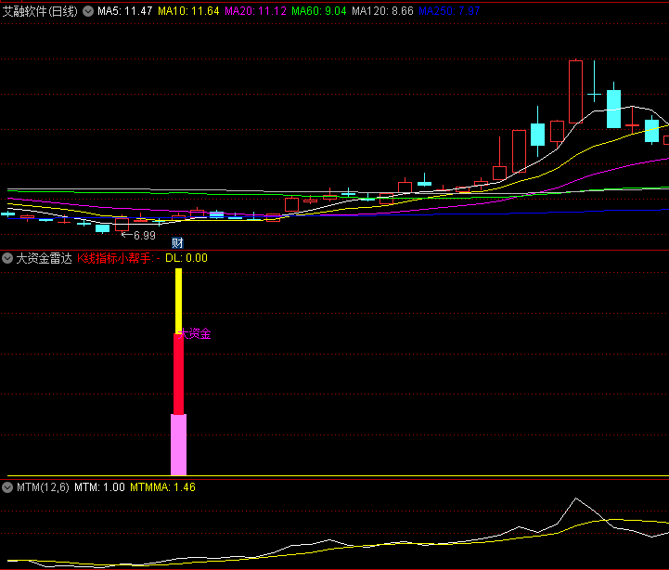The image size is (669, 570).
Task: Click the MTM: 1.00 value
Action: [x=99, y=487]
